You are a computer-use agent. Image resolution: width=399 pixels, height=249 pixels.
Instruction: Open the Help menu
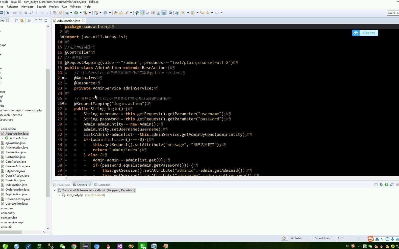pos(88,7)
